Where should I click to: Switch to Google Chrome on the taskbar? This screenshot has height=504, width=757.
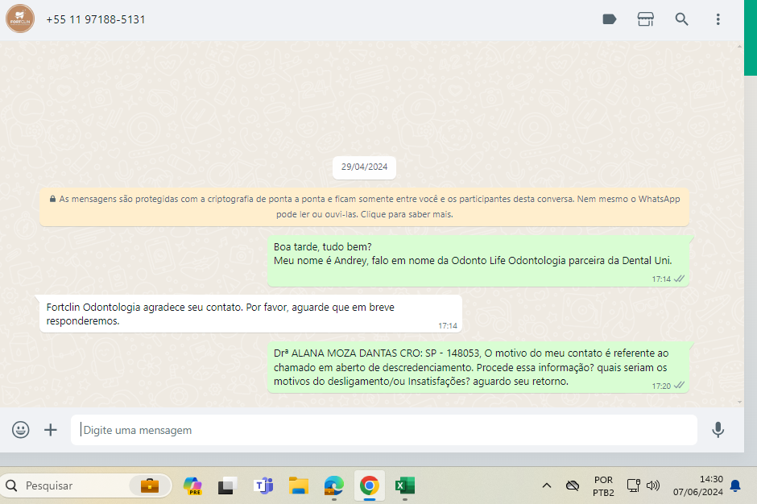(370, 485)
